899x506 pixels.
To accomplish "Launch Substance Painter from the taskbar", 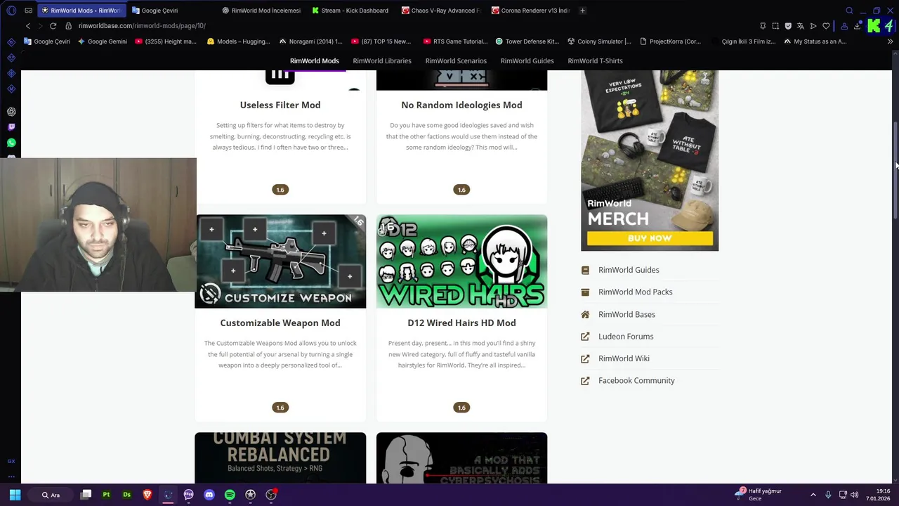I will coord(106,495).
